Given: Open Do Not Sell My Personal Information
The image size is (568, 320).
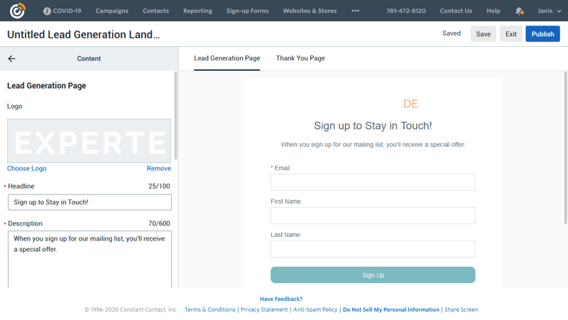Looking at the screenshot, I should point(391,309).
